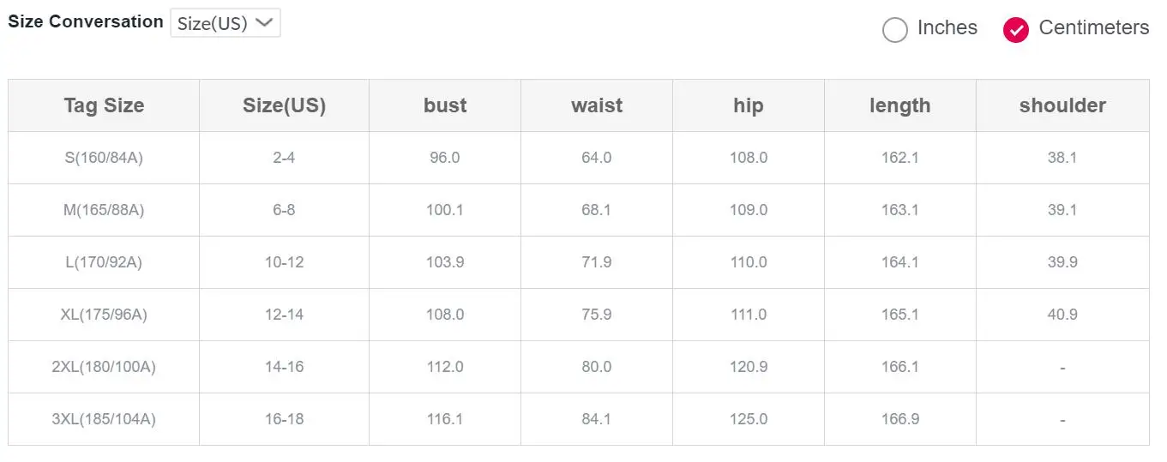
Task: Click the dropdown chevron arrow icon
Action: coord(264,23)
